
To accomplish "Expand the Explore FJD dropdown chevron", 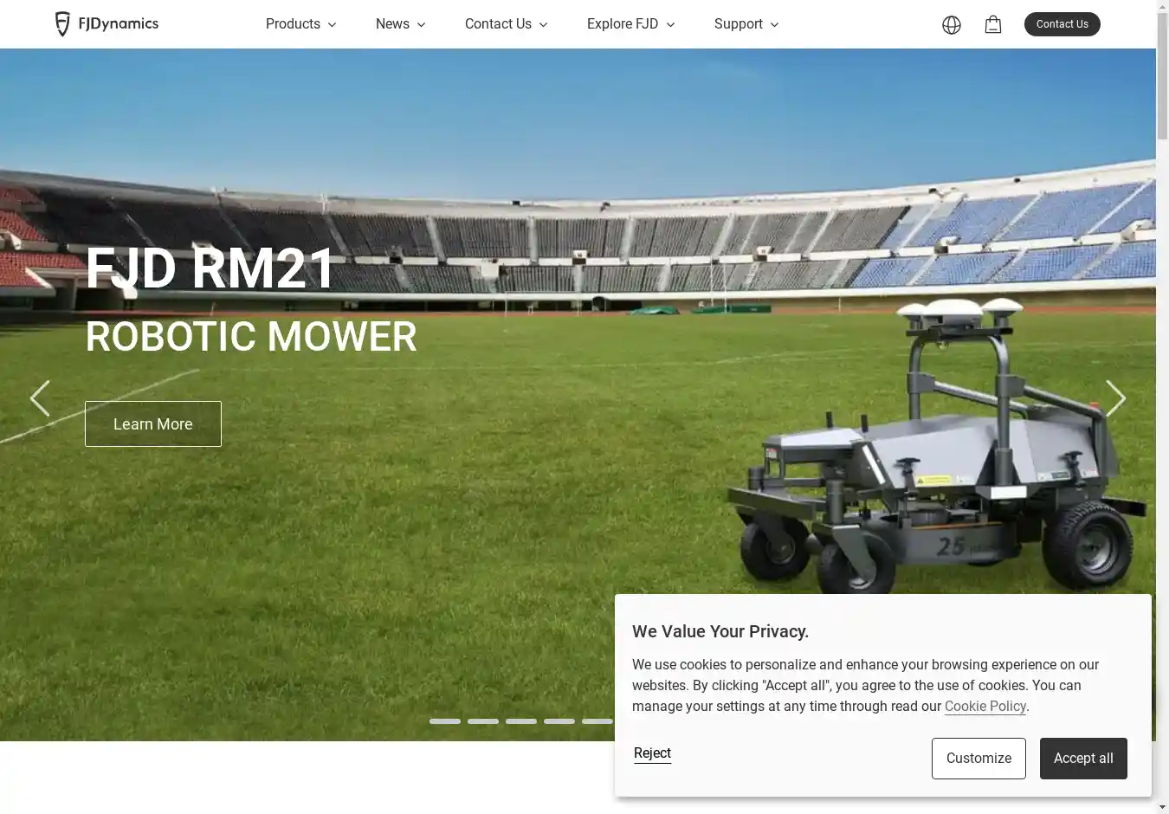I will click(x=670, y=25).
